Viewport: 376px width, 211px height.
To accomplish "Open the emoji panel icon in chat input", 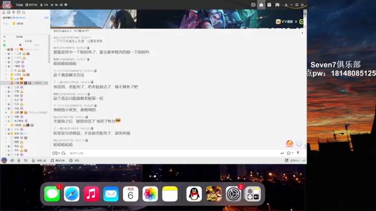I will pos(55,153).
